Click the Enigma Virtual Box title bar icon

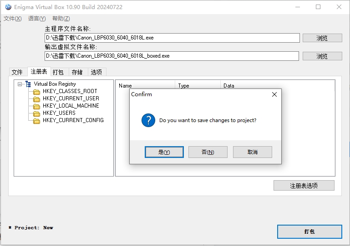coord(8,7)
